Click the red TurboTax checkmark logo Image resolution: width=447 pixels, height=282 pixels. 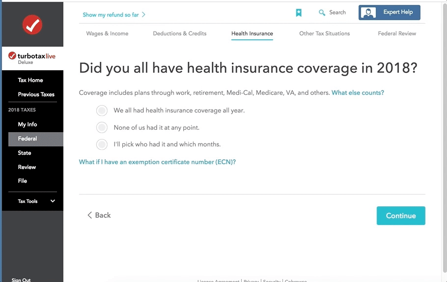coord(32,25)
